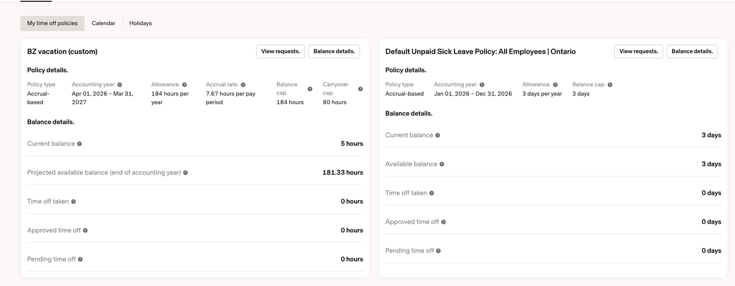Click help icon for BZ vacation Balance cap

(309, 89)
